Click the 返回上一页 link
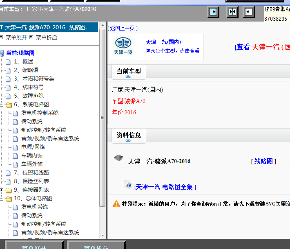The image size is (290, 249). coord(123,28)
